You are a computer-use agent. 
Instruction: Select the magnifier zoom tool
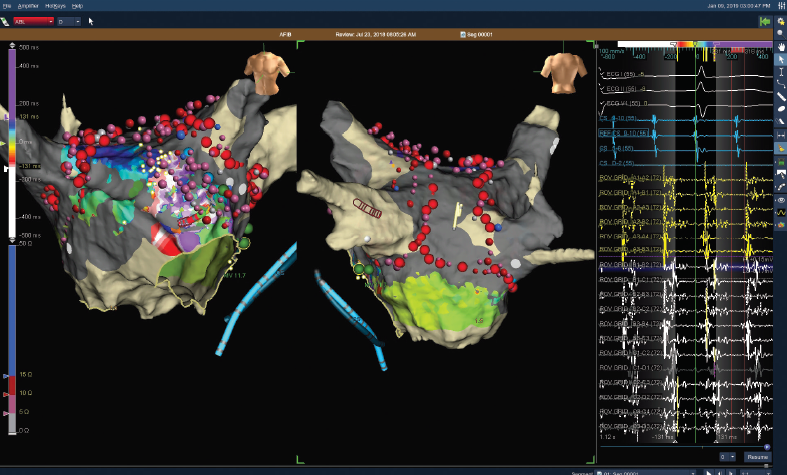pos(781,33)
